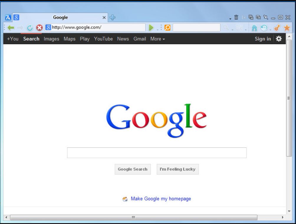Click the Google logo
Image resolution: width=296 pixels, height=224 pixels.
click(156, 121)
